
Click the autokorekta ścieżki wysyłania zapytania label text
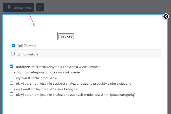57,67
